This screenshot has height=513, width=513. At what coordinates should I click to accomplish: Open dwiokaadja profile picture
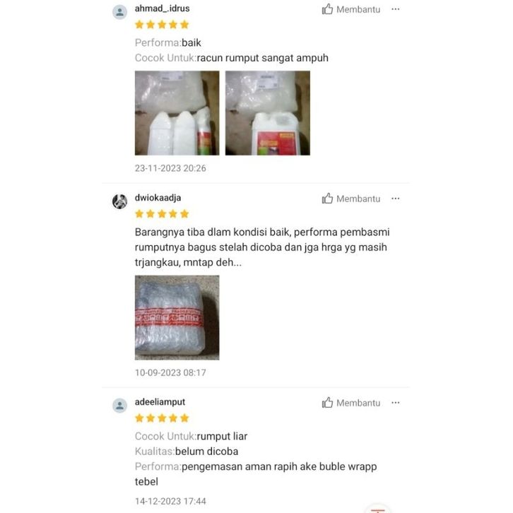click(119, 201)
